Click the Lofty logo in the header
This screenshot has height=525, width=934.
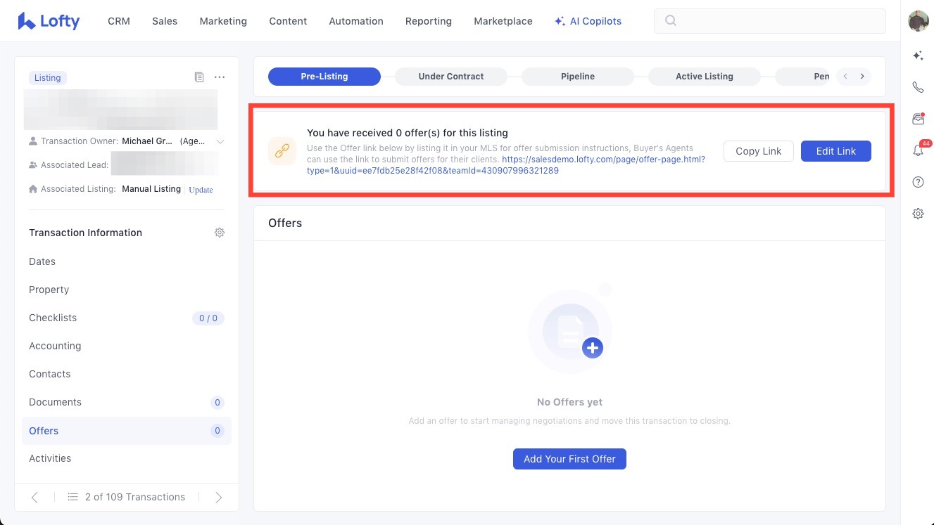coord(49,21)
